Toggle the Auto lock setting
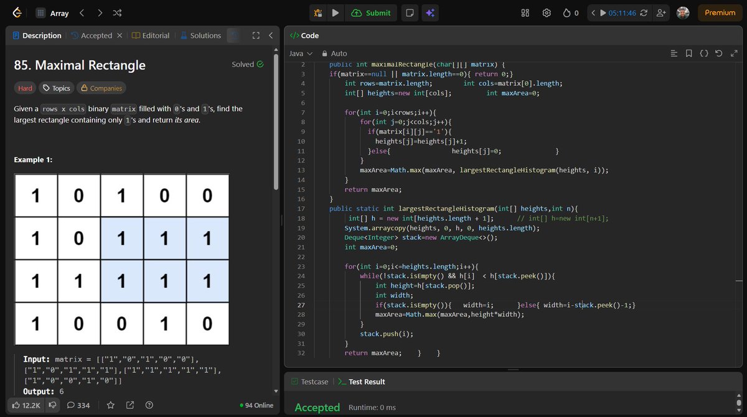 click(x=335, y=53)
